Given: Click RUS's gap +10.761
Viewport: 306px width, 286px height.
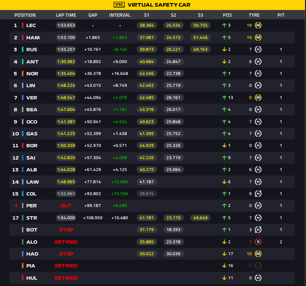Looking at the screenshot, I should (92, 49).
